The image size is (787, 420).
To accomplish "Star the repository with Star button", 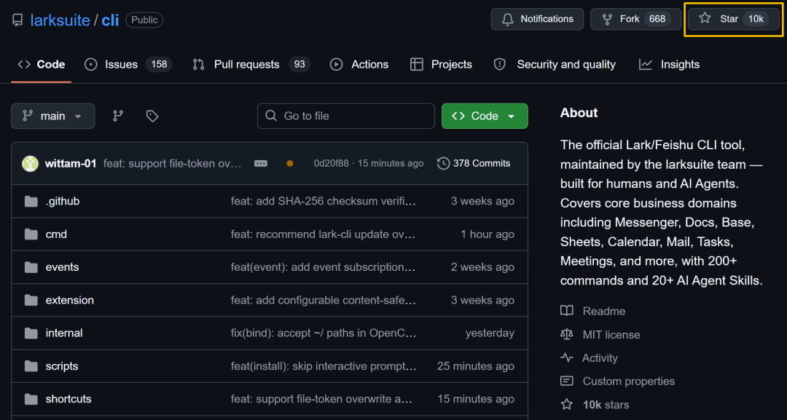I will (x=733, y=19).
